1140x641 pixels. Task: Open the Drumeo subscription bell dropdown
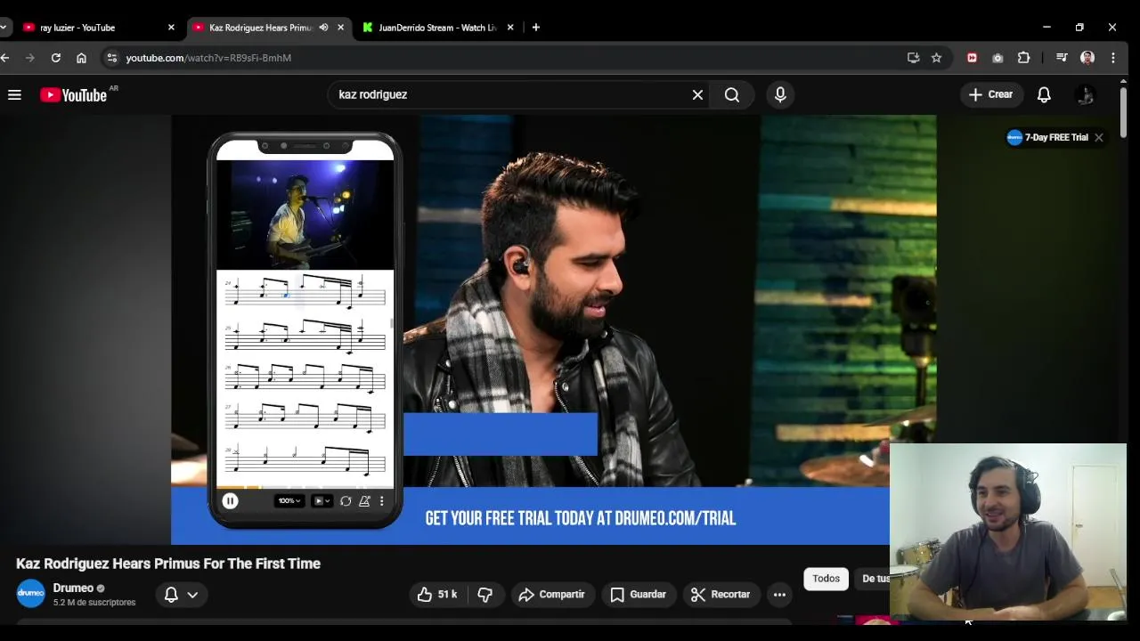pos(181,594)
